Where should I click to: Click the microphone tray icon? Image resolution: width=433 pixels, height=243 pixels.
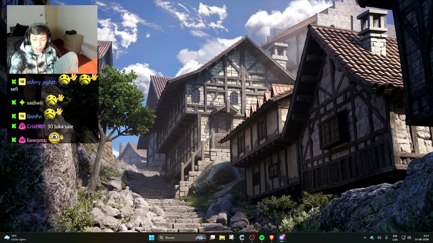click(386, 238)
